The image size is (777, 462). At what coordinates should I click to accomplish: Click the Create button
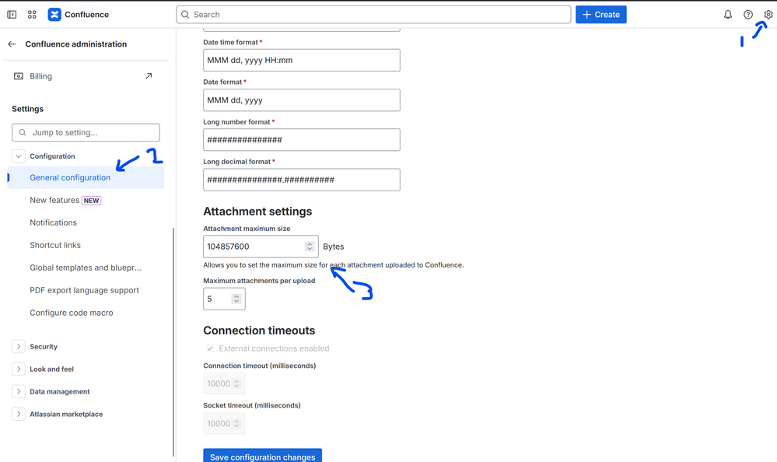coord(600,14)
